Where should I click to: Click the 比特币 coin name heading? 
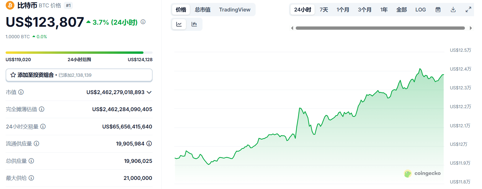[27, 6]
